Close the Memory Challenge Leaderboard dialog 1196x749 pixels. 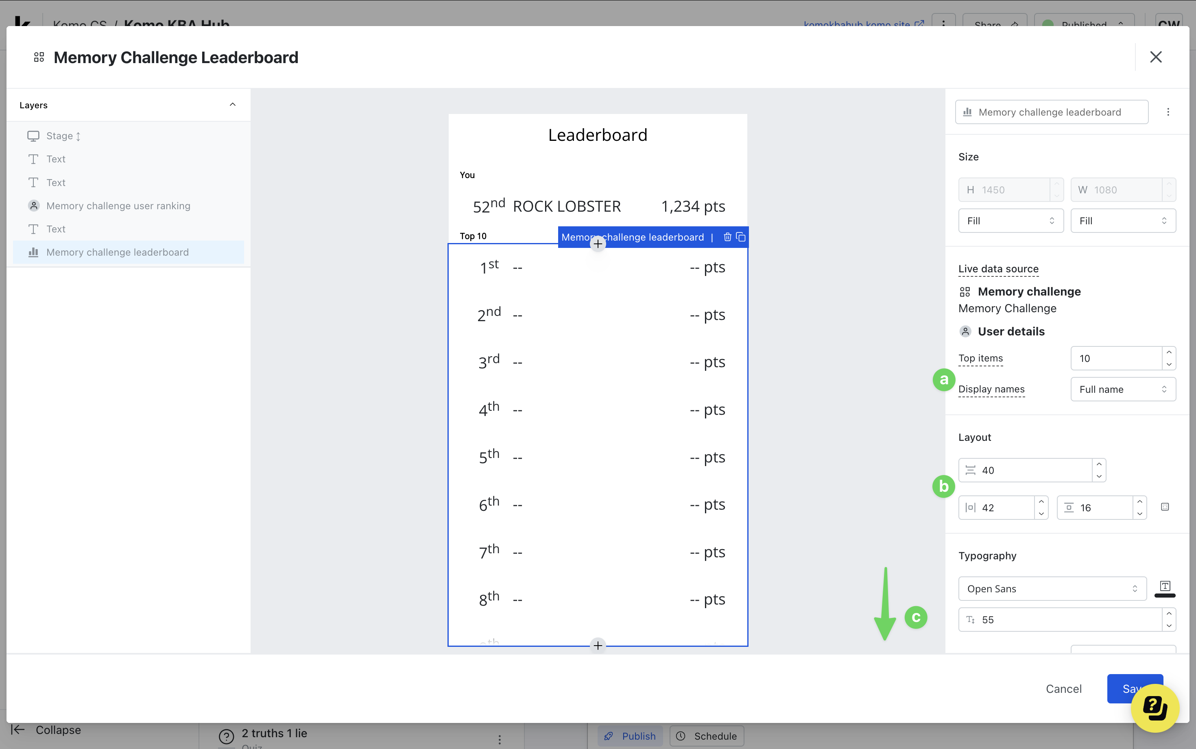[1155, 57]
